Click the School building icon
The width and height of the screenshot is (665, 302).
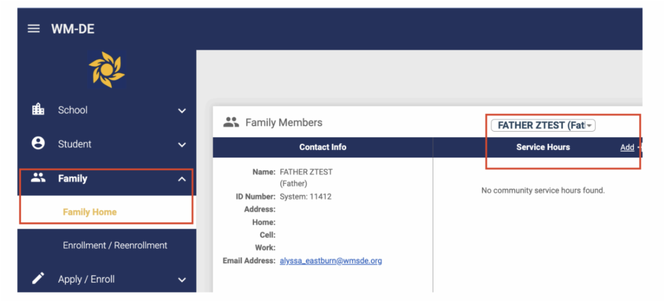pos(38,110)
